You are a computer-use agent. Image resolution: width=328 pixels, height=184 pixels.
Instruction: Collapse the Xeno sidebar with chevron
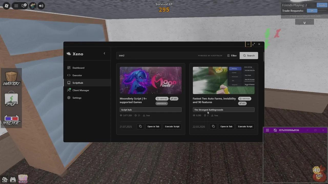pos(104,53)
